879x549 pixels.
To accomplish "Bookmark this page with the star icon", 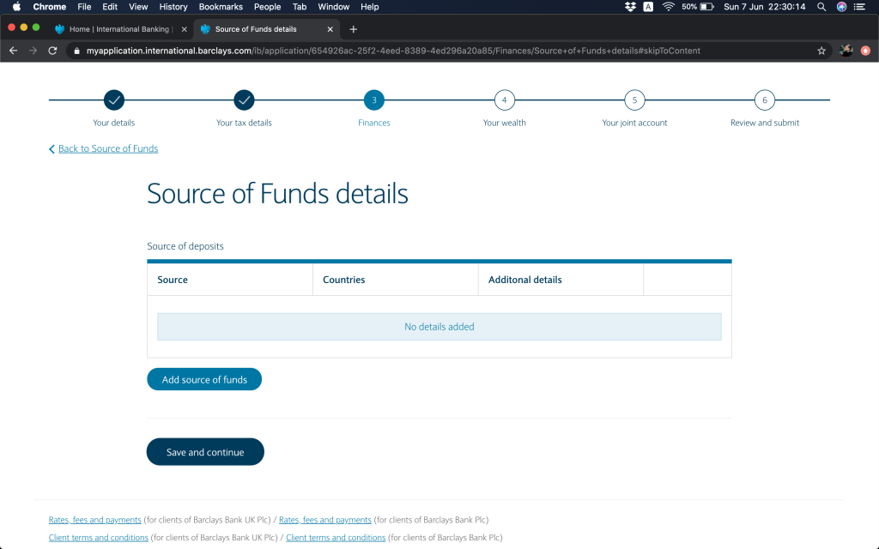I will click(821, 51).
